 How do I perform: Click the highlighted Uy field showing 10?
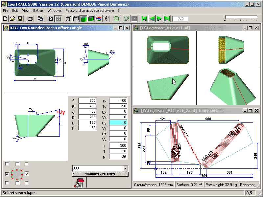(118, 122)
